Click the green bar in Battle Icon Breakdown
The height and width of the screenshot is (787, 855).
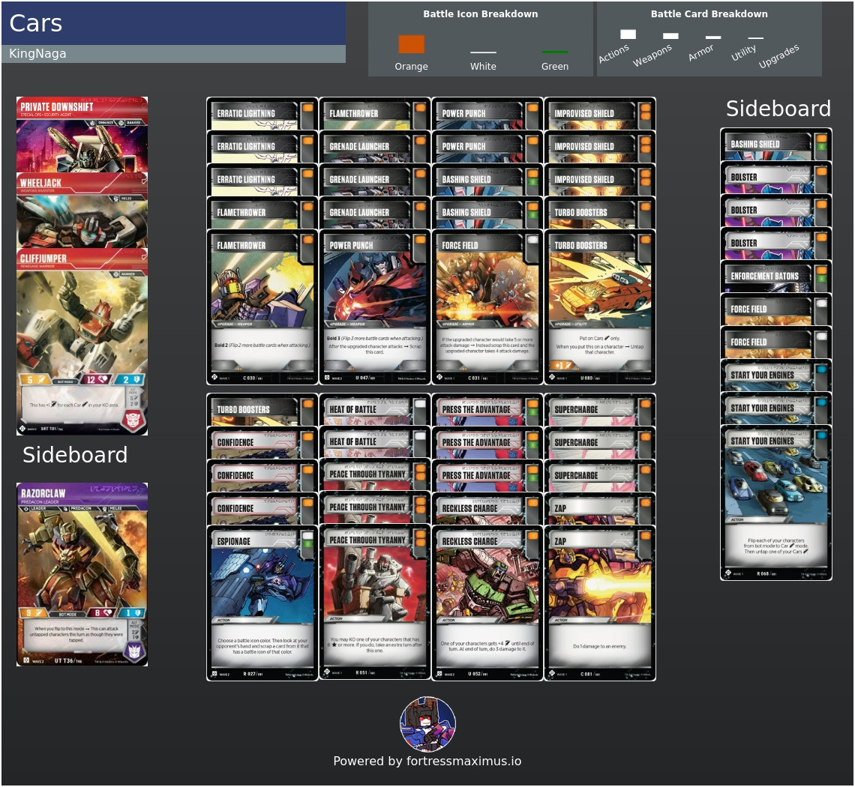coord(554,52)
